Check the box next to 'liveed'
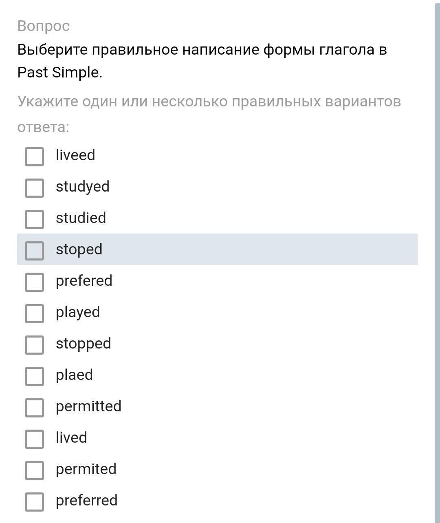Screen dimensions: 440x523 click(34, 157)
